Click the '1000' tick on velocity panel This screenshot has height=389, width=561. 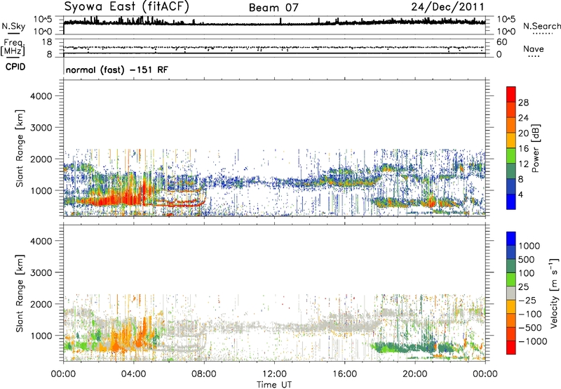[41, 336]
